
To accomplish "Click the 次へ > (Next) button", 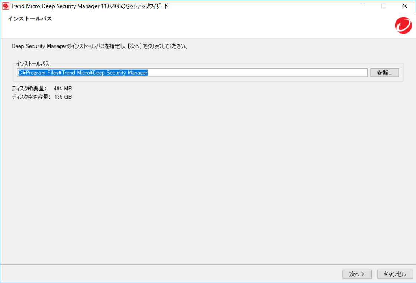I will click(x=357, y=274).
